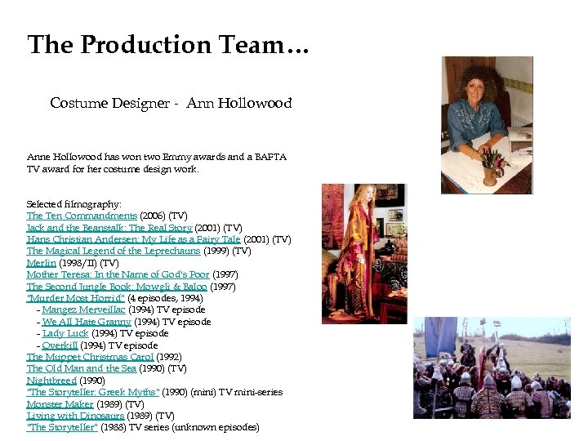Click the Selected filmography: label
588x441 pixels.
coord(73,204)
